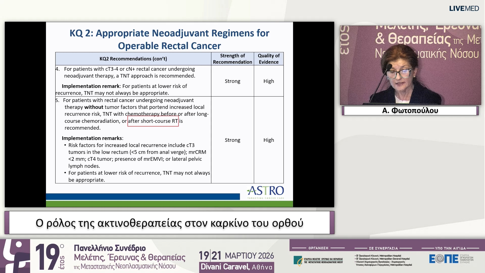Click the ΕΟΠΕ society logo
Viewport: 485px width, 273px height.
coord(451,259)
